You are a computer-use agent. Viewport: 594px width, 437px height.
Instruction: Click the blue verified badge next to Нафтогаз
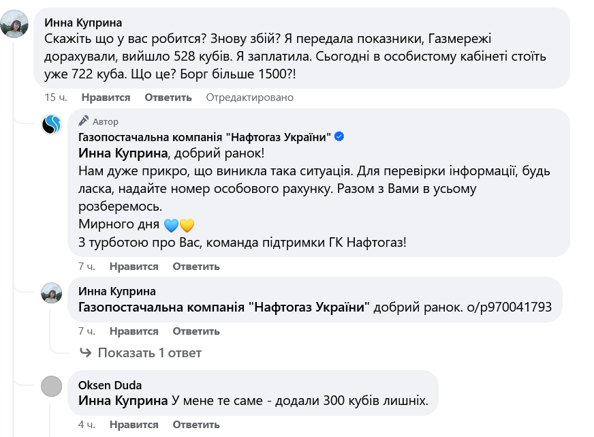tap(339, 137)
